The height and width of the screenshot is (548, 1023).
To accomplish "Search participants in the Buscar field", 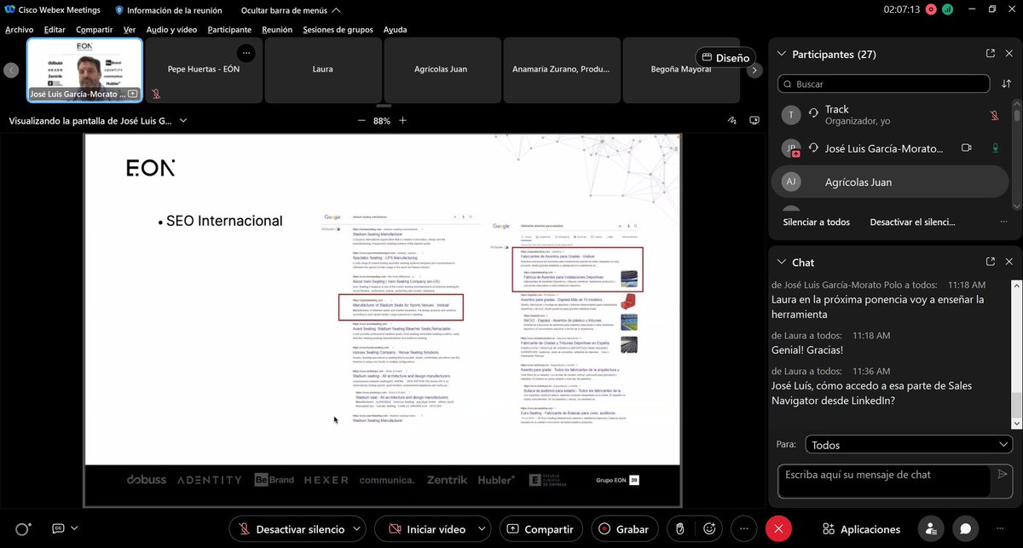I will (x=884, y=84).
